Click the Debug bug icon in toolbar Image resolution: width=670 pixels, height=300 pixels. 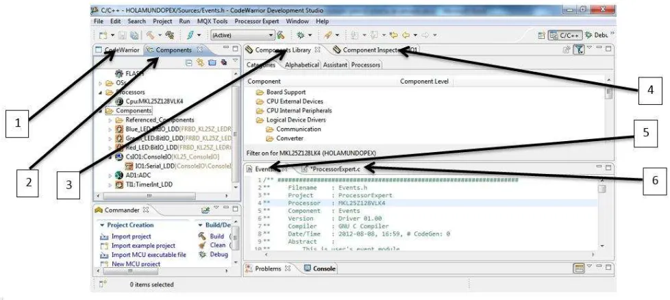[x=301, y=35]
